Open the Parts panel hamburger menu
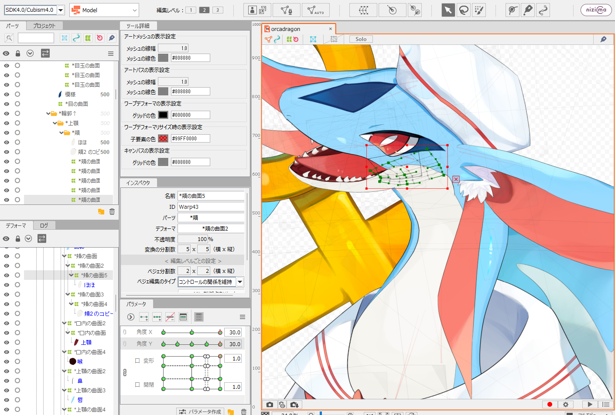 click(x=111, y=54)
